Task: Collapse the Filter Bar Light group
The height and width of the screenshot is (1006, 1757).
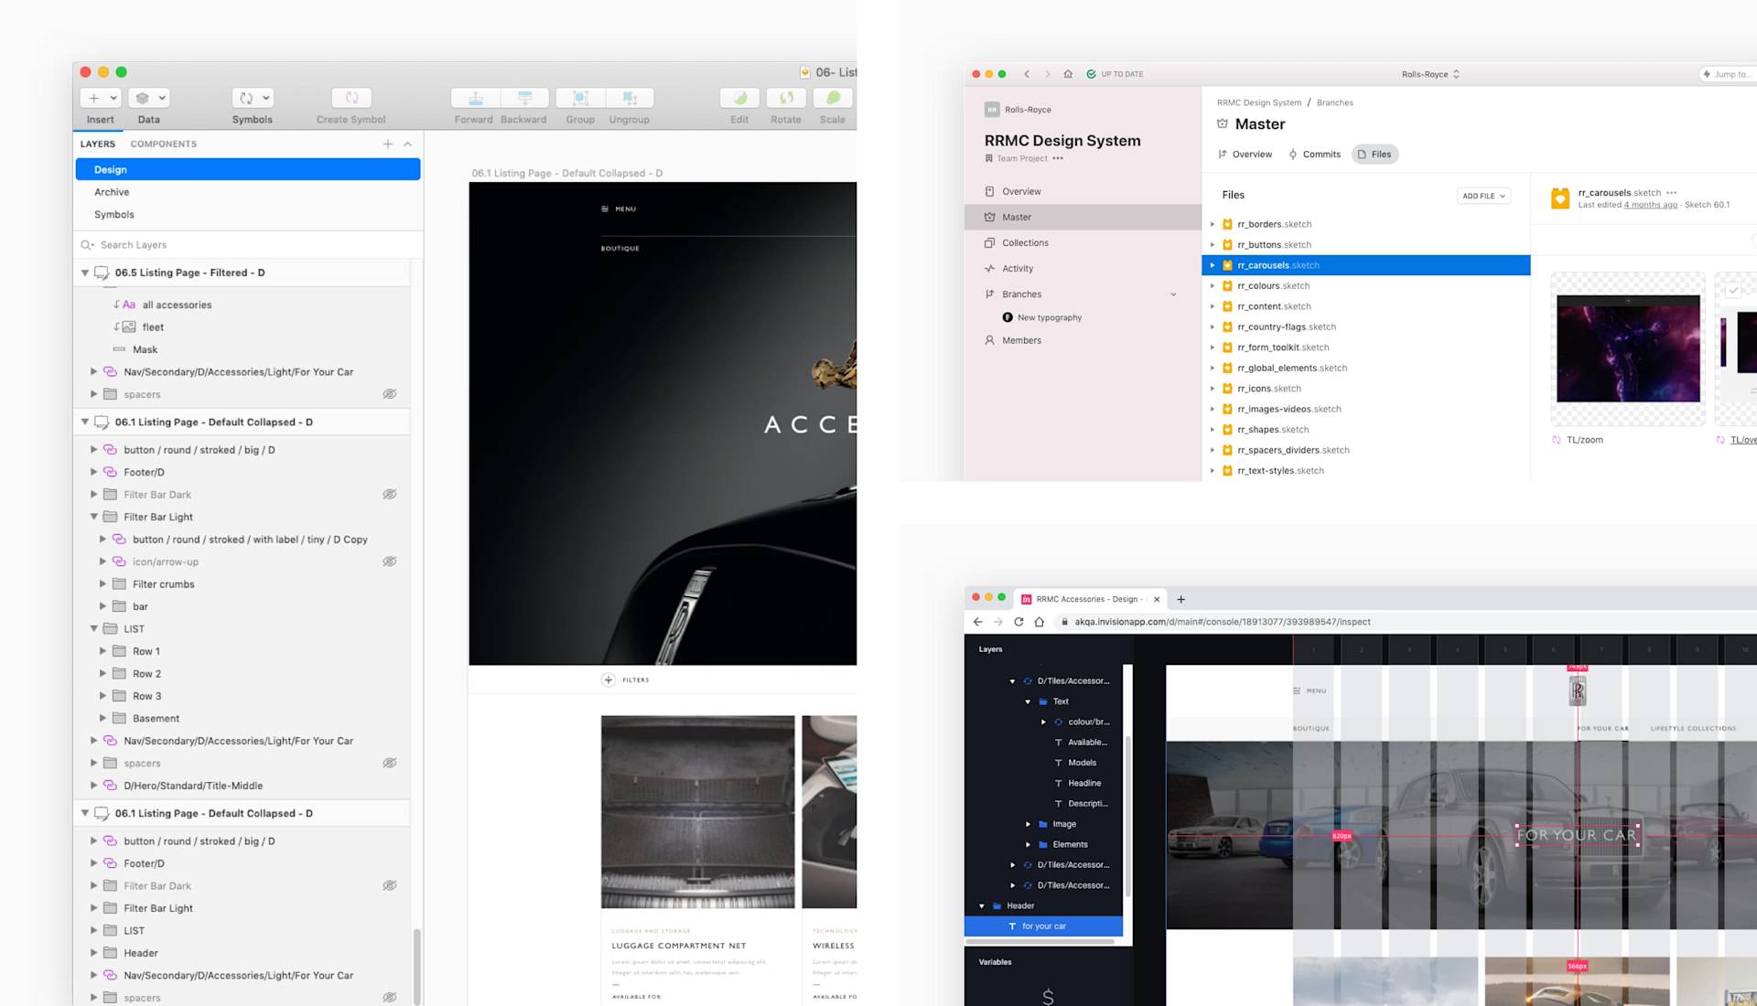Action: (x=94, y=517)
